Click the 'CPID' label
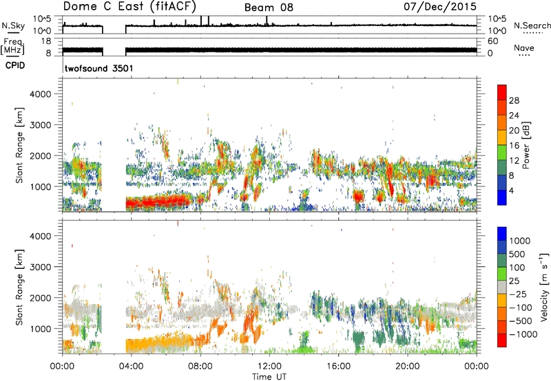 [15, 65]
